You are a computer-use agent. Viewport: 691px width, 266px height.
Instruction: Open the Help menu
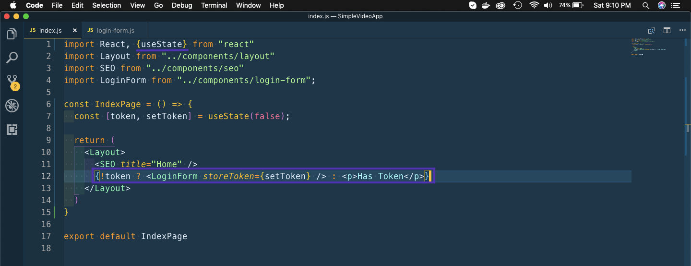tap(277, 5)
